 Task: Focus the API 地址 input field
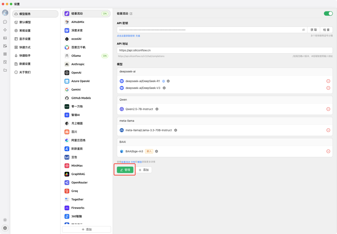pyautogui.click(x=225, y=50)
